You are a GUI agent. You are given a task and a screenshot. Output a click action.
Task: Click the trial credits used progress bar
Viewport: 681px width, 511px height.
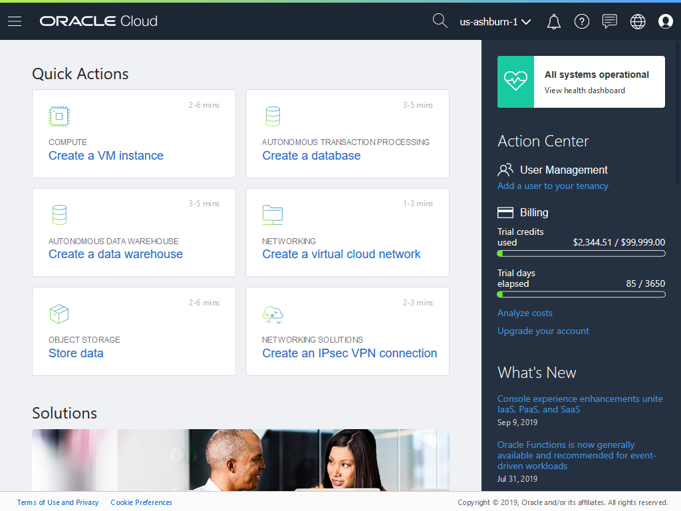click(581, 254)
